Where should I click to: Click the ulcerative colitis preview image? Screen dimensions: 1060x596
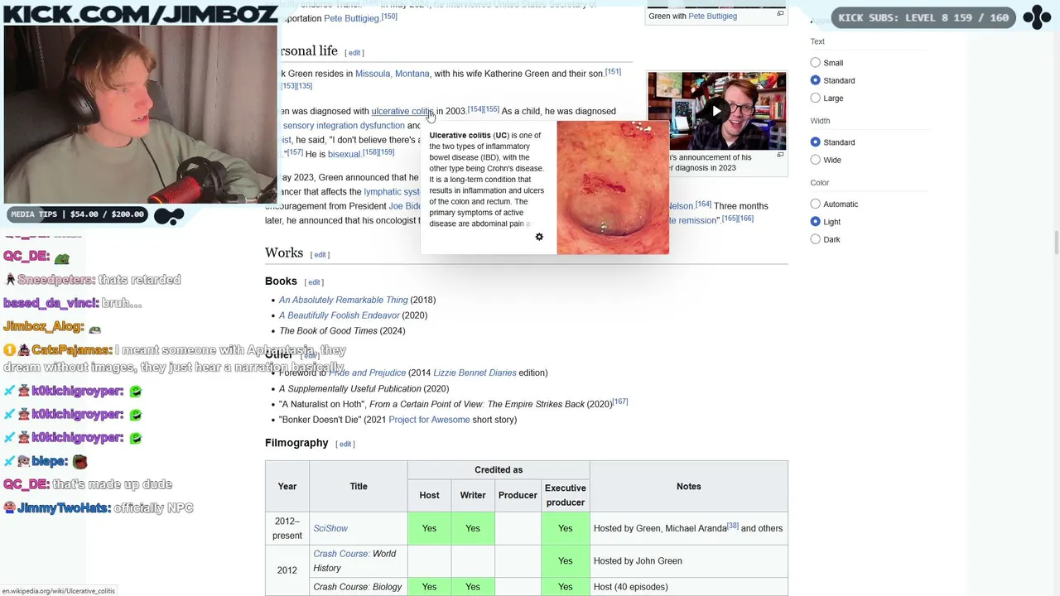pos(613,187)
